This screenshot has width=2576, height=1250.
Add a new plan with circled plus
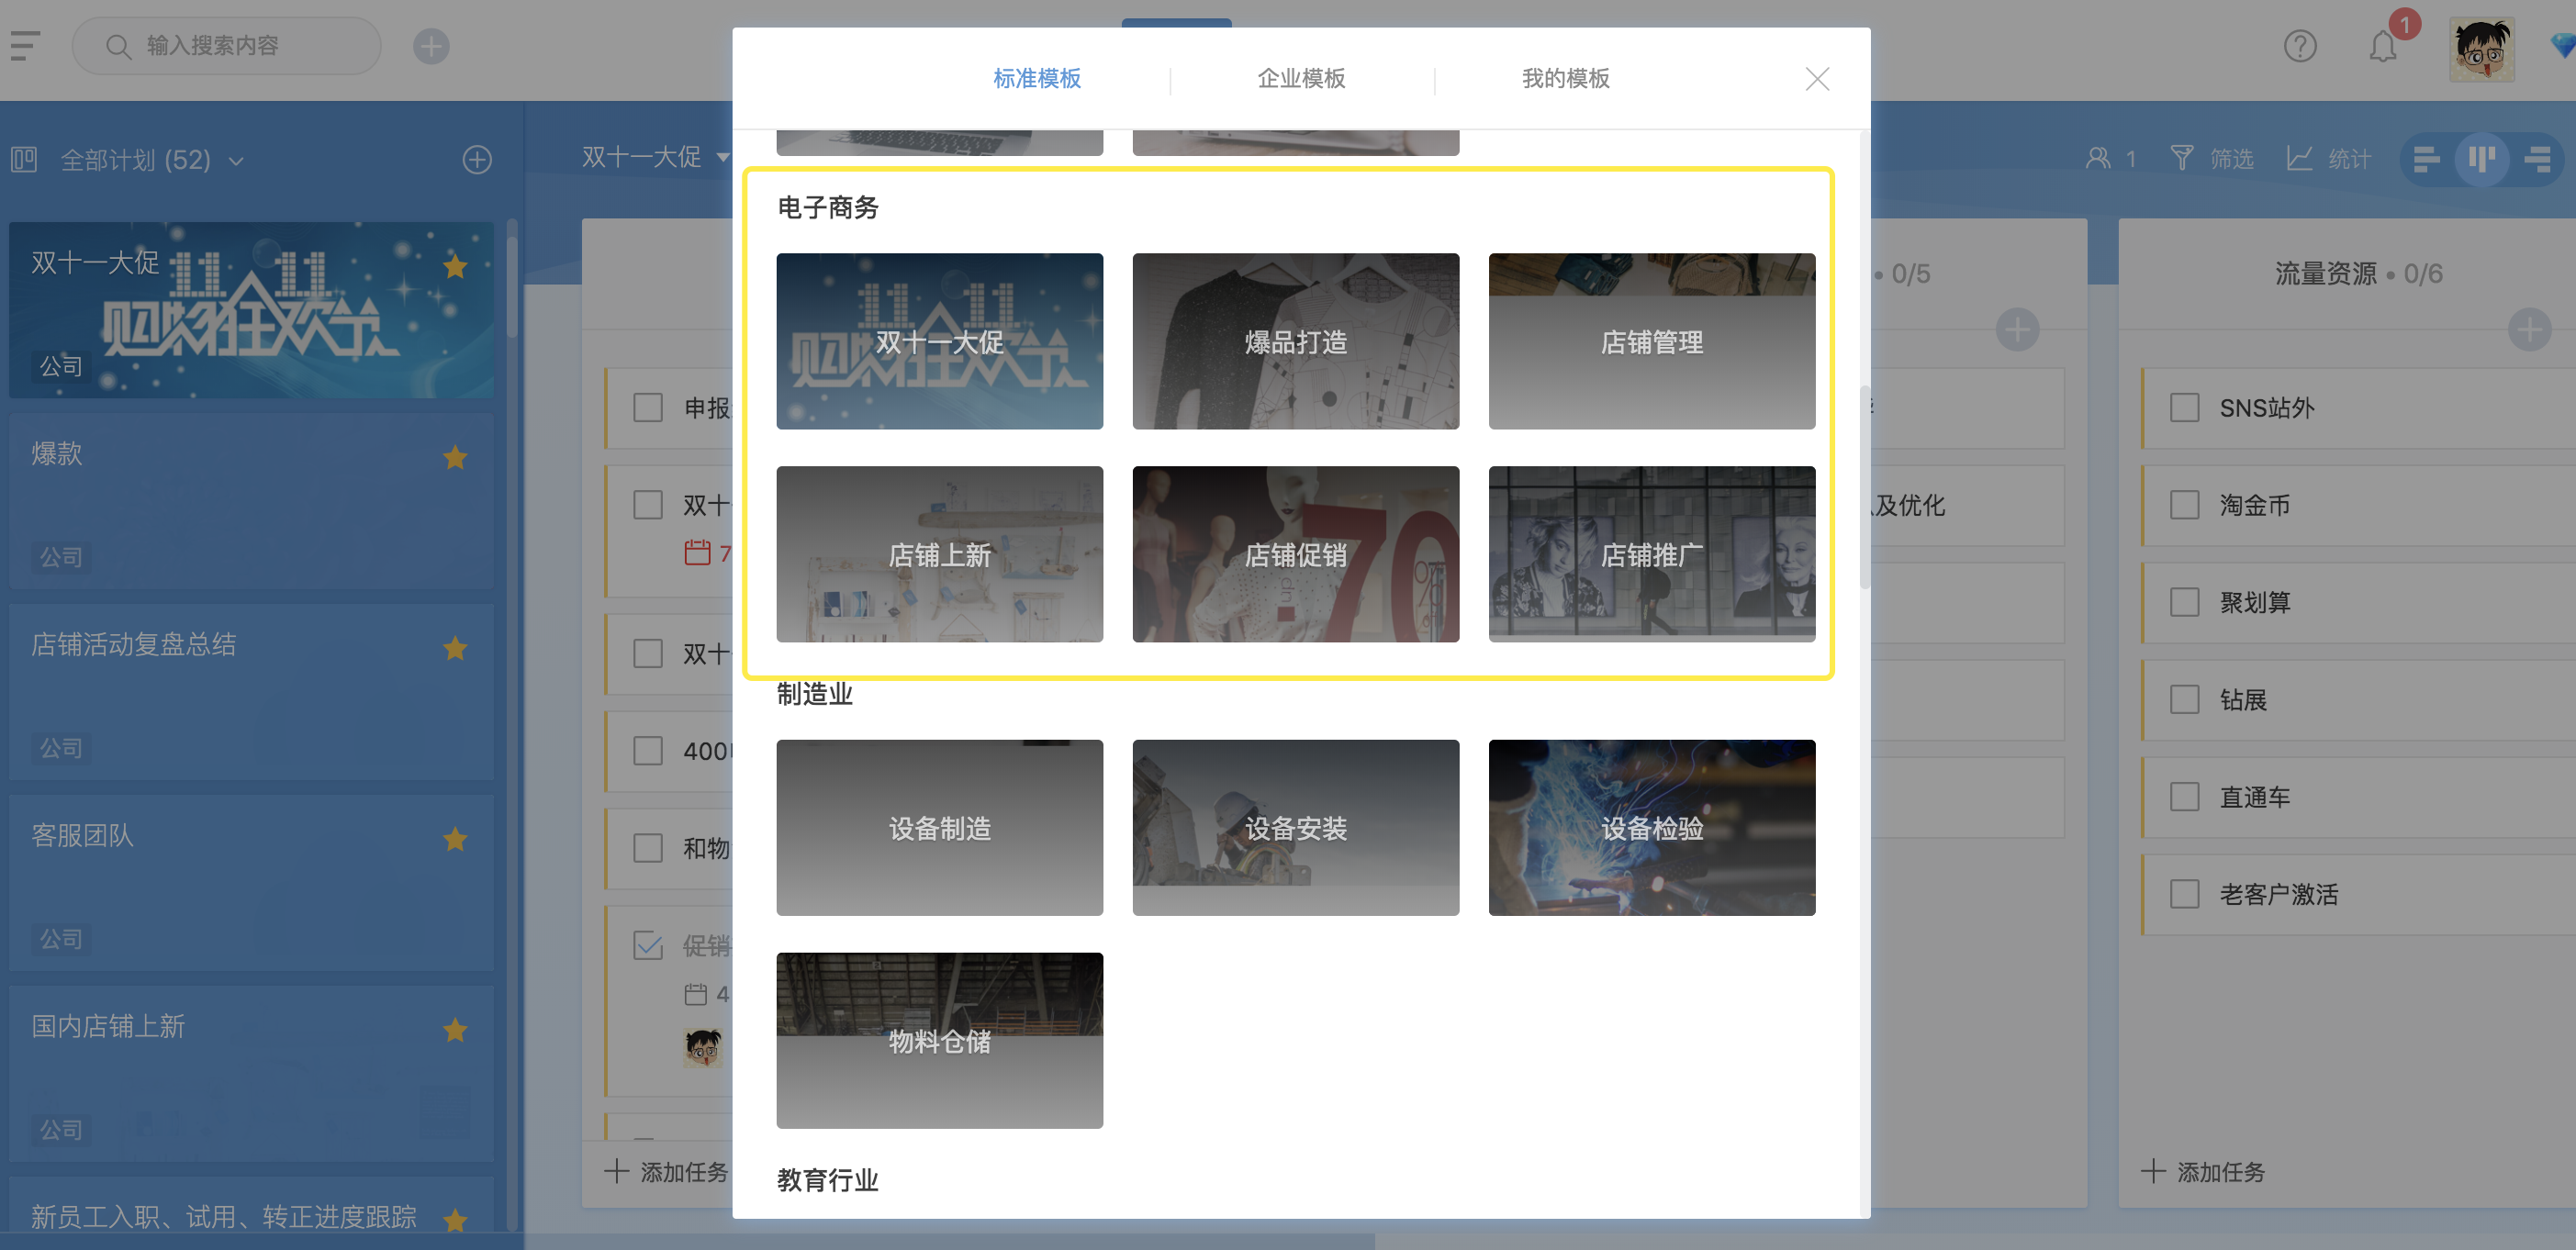[x=477, y=160]
